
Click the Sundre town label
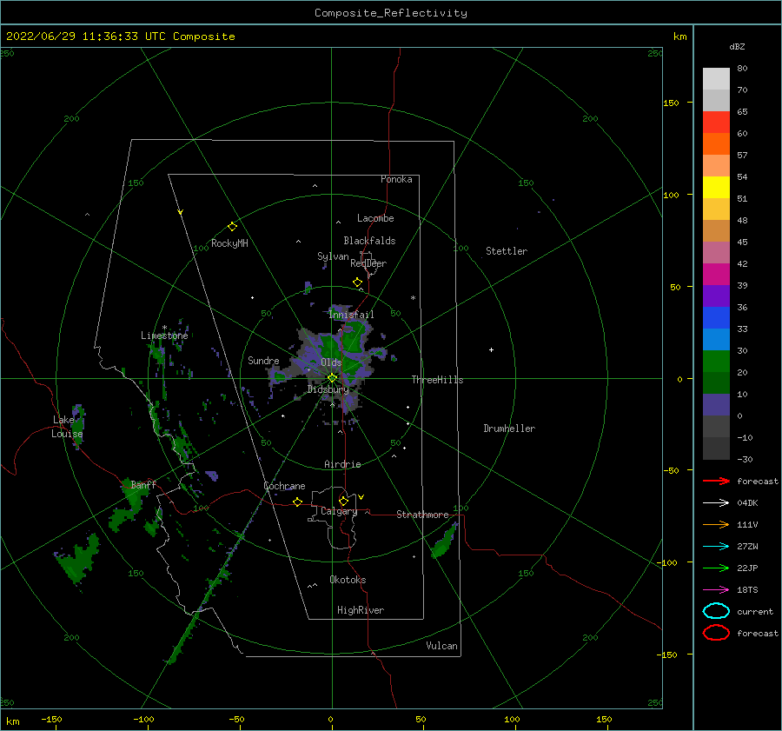coord(263,360)
